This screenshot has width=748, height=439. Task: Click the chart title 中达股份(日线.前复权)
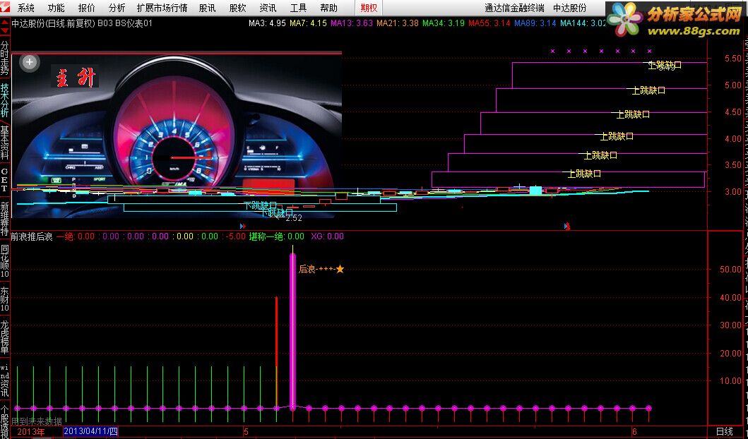pos(53,23)
